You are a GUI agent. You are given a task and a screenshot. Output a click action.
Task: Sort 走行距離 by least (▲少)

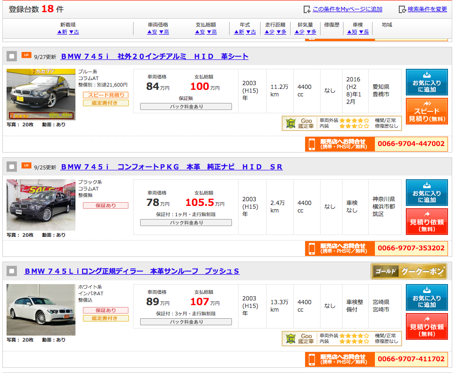(x=269, y=32)
